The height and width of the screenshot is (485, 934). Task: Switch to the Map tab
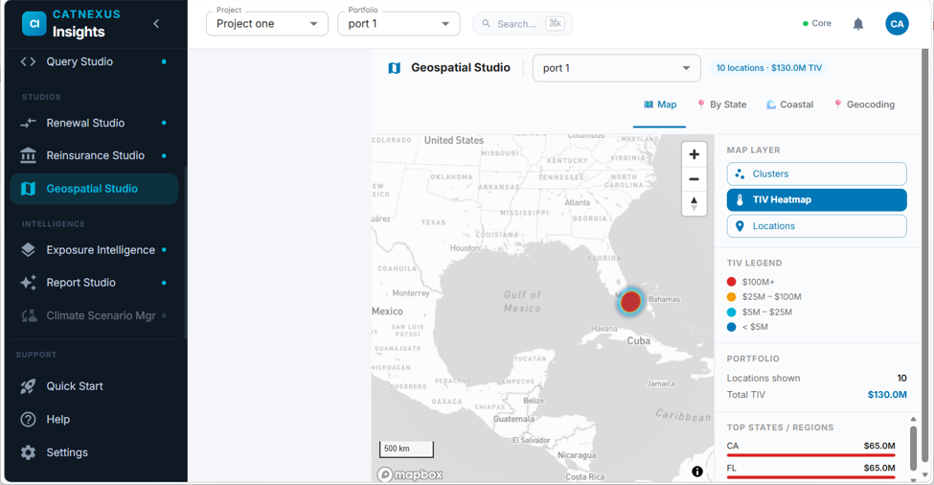(x=659, y=104)
